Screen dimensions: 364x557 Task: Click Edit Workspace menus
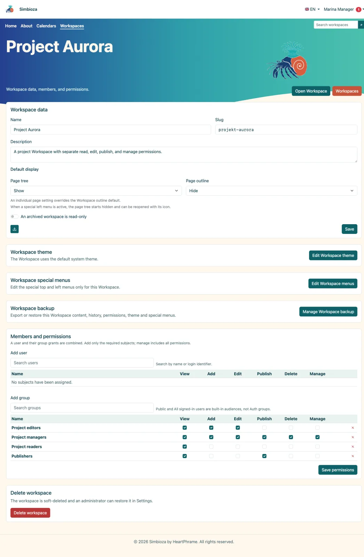(x=333, y=284)
